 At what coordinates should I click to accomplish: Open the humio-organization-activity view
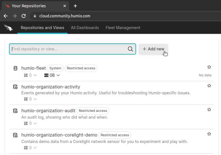(x=51, y=87)
